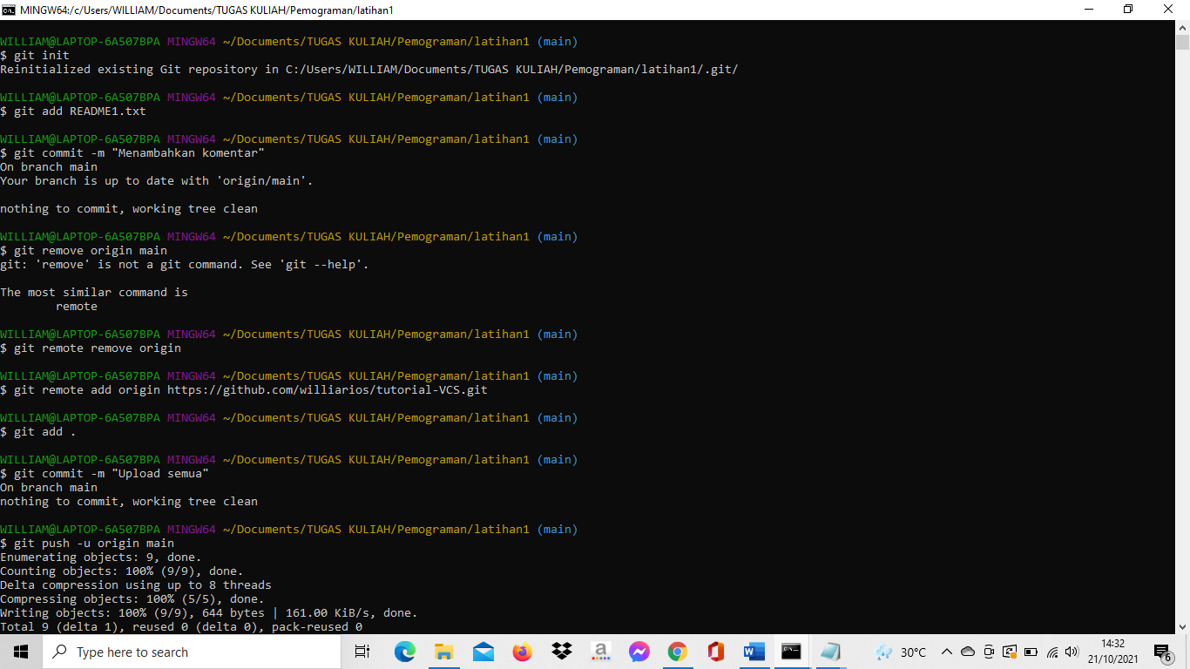Open the clock showing 14:32

(x=1112, y=652)
